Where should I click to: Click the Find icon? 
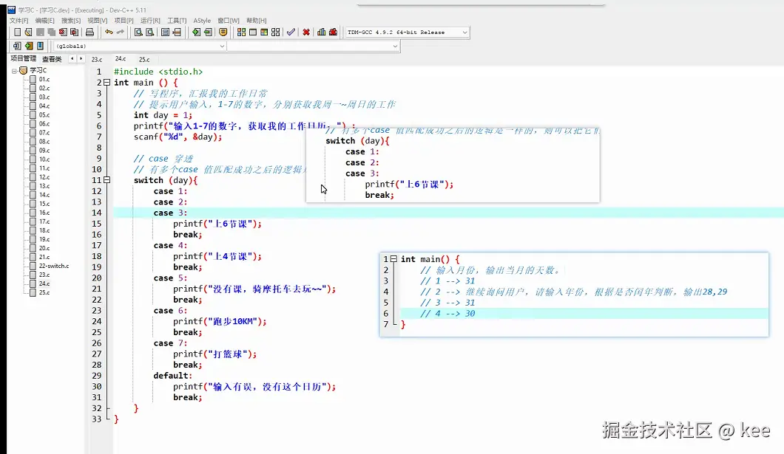pos(138,32)
